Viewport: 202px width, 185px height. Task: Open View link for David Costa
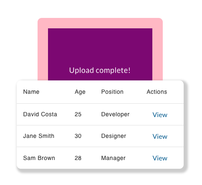(x=160, y=115)
